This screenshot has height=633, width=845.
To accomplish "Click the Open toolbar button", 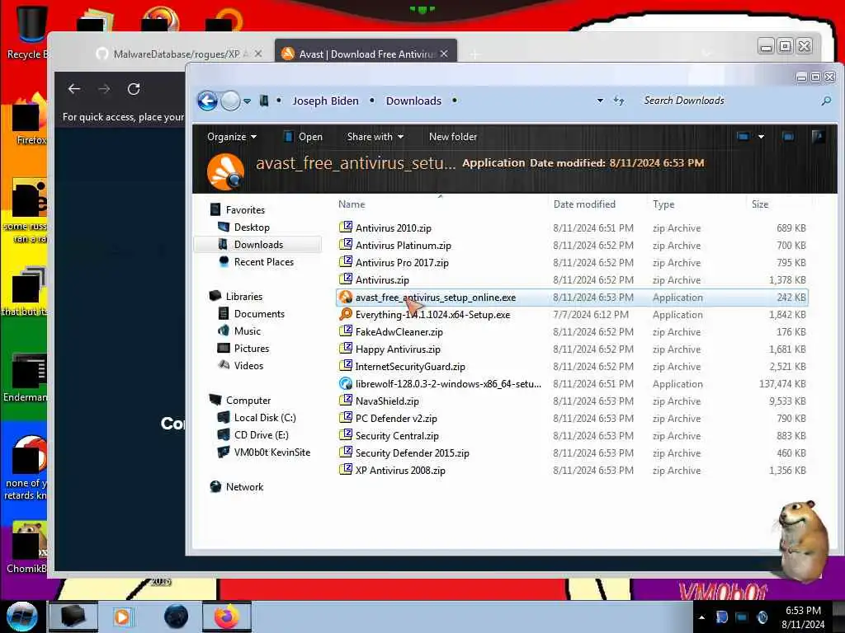I will (303, 137).
